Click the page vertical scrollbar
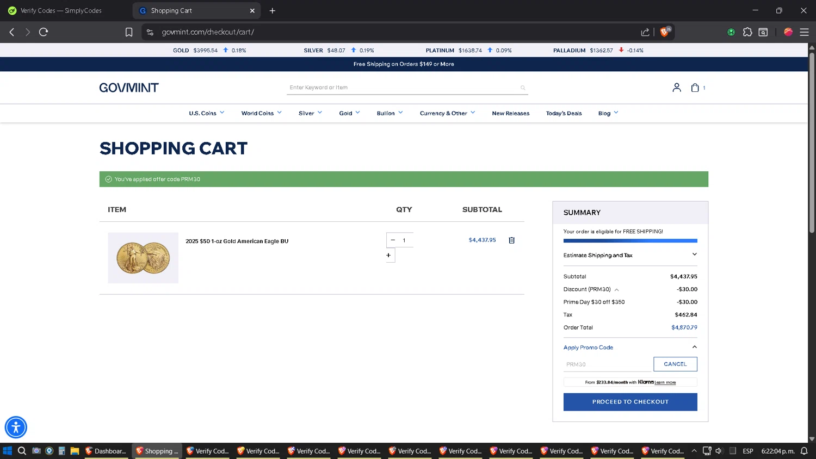 coord(812,142)
